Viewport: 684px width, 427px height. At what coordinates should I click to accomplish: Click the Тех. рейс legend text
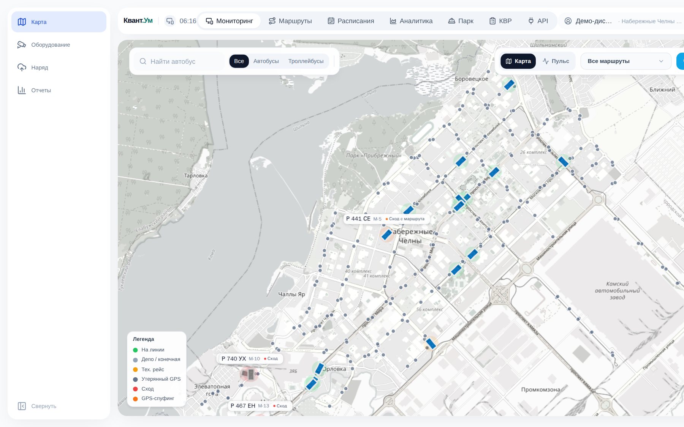point(153,369)
